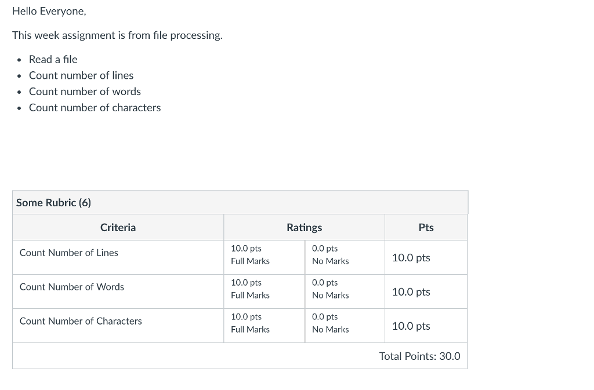Screen dimensions: 594x390
Task: Choose Full Marks rating for Words
Action: 264,291
